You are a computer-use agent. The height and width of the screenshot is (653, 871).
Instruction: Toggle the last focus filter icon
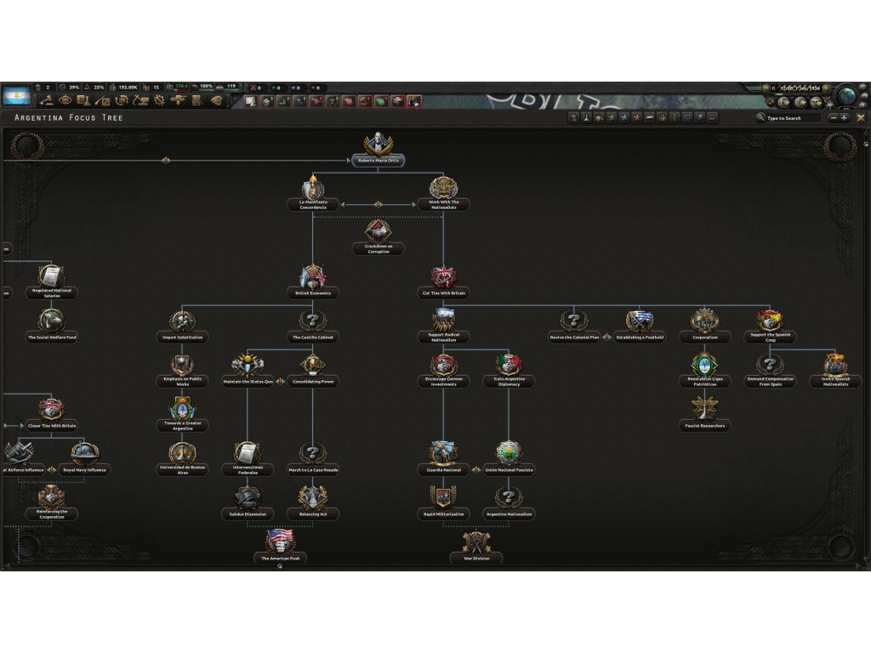click(x=712, y=117)
